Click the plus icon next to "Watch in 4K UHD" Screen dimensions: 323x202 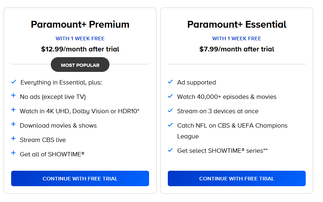[x=13, y=110]
